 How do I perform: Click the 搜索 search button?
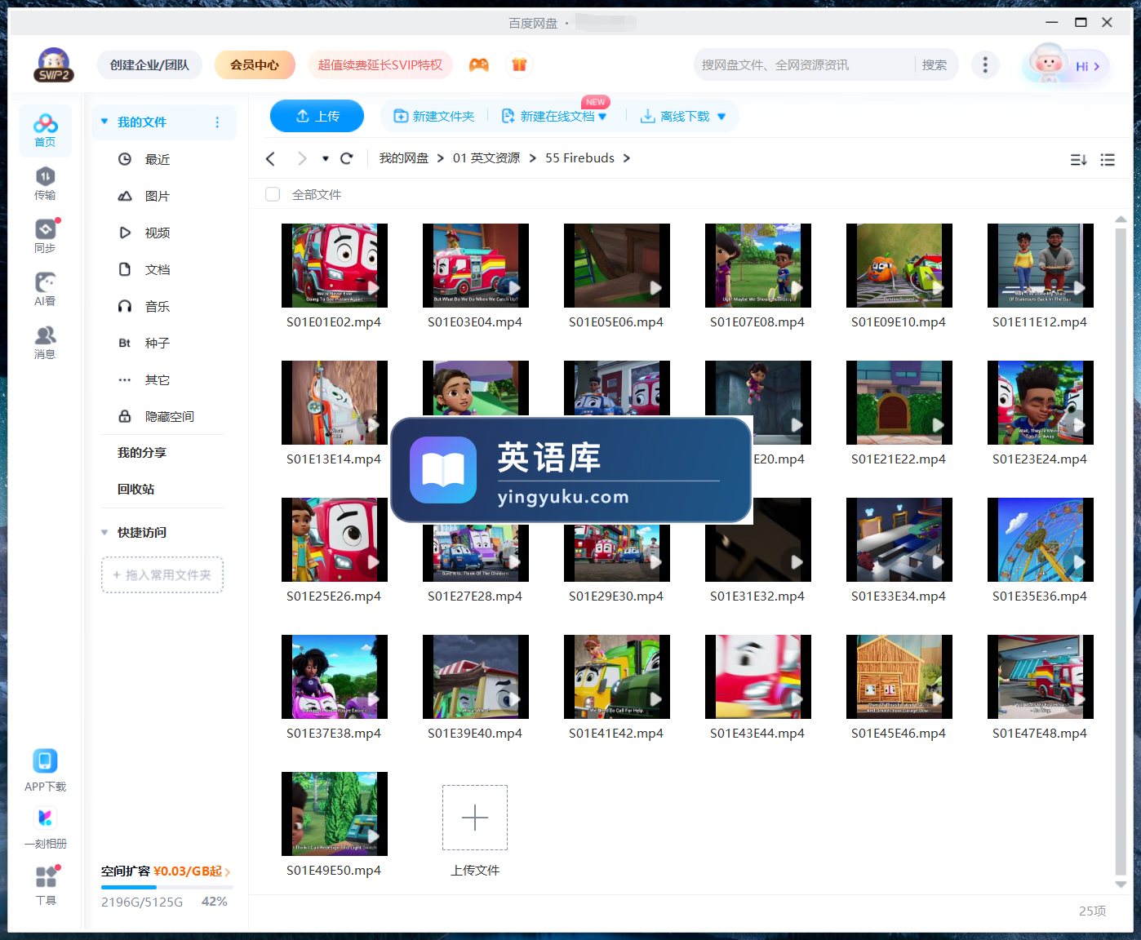[x=935, y=64]
